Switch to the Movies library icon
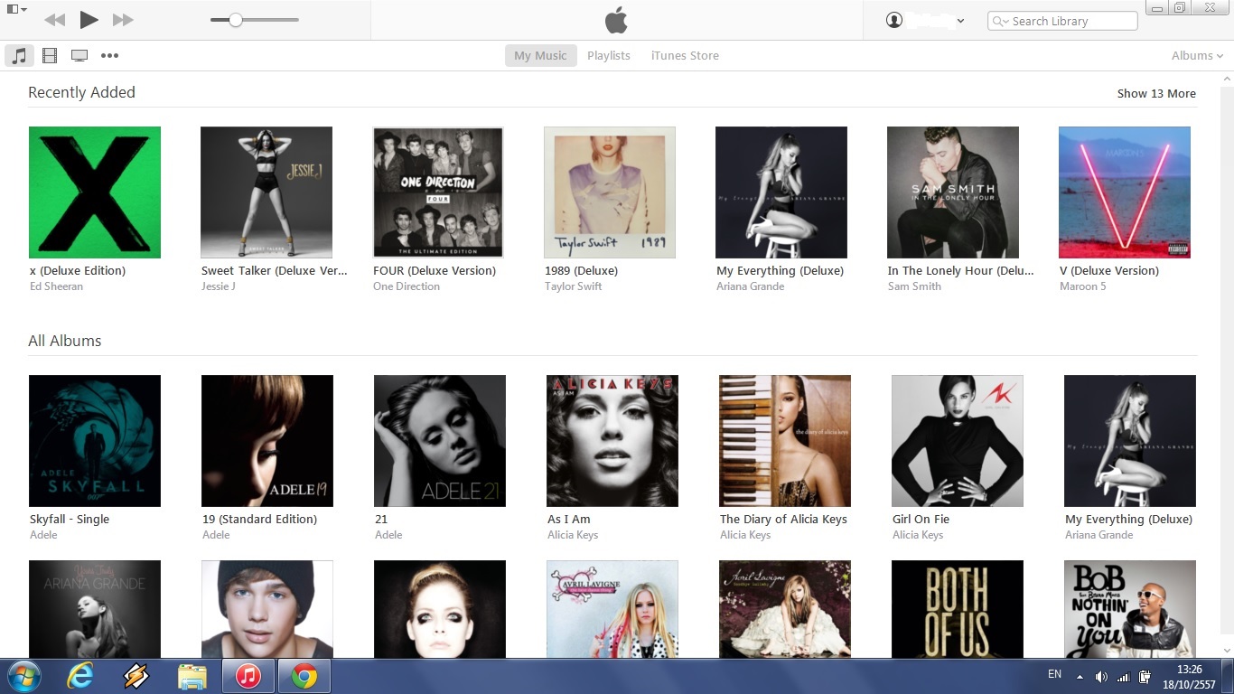The image size is (1234, 694). pos(50,55)
